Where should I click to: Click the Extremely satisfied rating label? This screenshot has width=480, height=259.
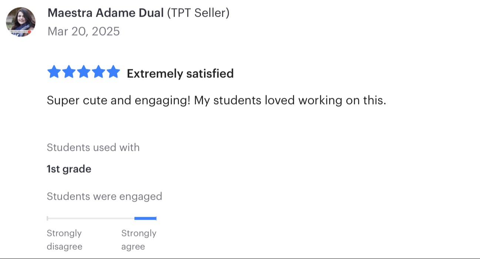[180, 74]
